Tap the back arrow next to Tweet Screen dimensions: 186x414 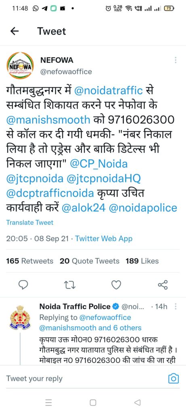point(15,32)
